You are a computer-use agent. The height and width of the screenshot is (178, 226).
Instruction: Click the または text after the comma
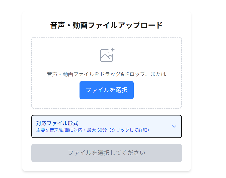point(158,74)
